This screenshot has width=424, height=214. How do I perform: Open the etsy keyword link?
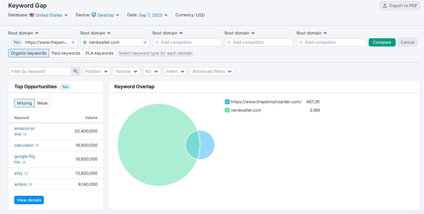click(19, 173)
